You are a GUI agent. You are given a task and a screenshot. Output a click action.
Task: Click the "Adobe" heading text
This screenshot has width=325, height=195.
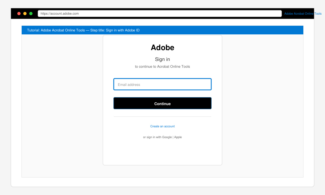click(x=162, y=47)
